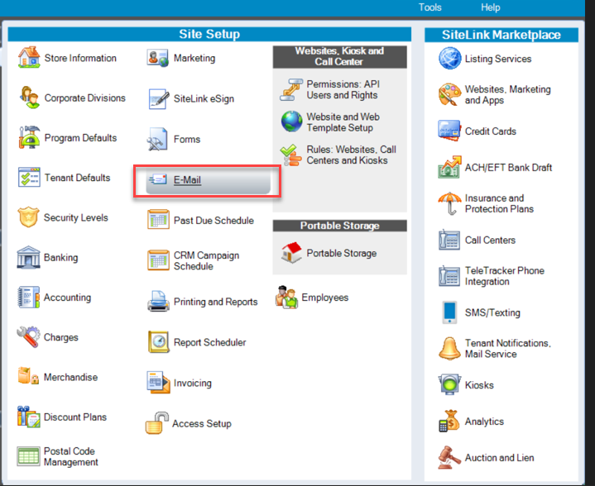Screen dimensions: 595x486
Task: Open Discount Plans text link
Action: coord(75,417)
